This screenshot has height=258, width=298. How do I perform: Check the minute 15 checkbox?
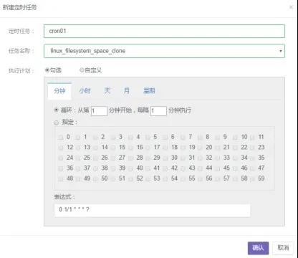[x=113, y=148]
